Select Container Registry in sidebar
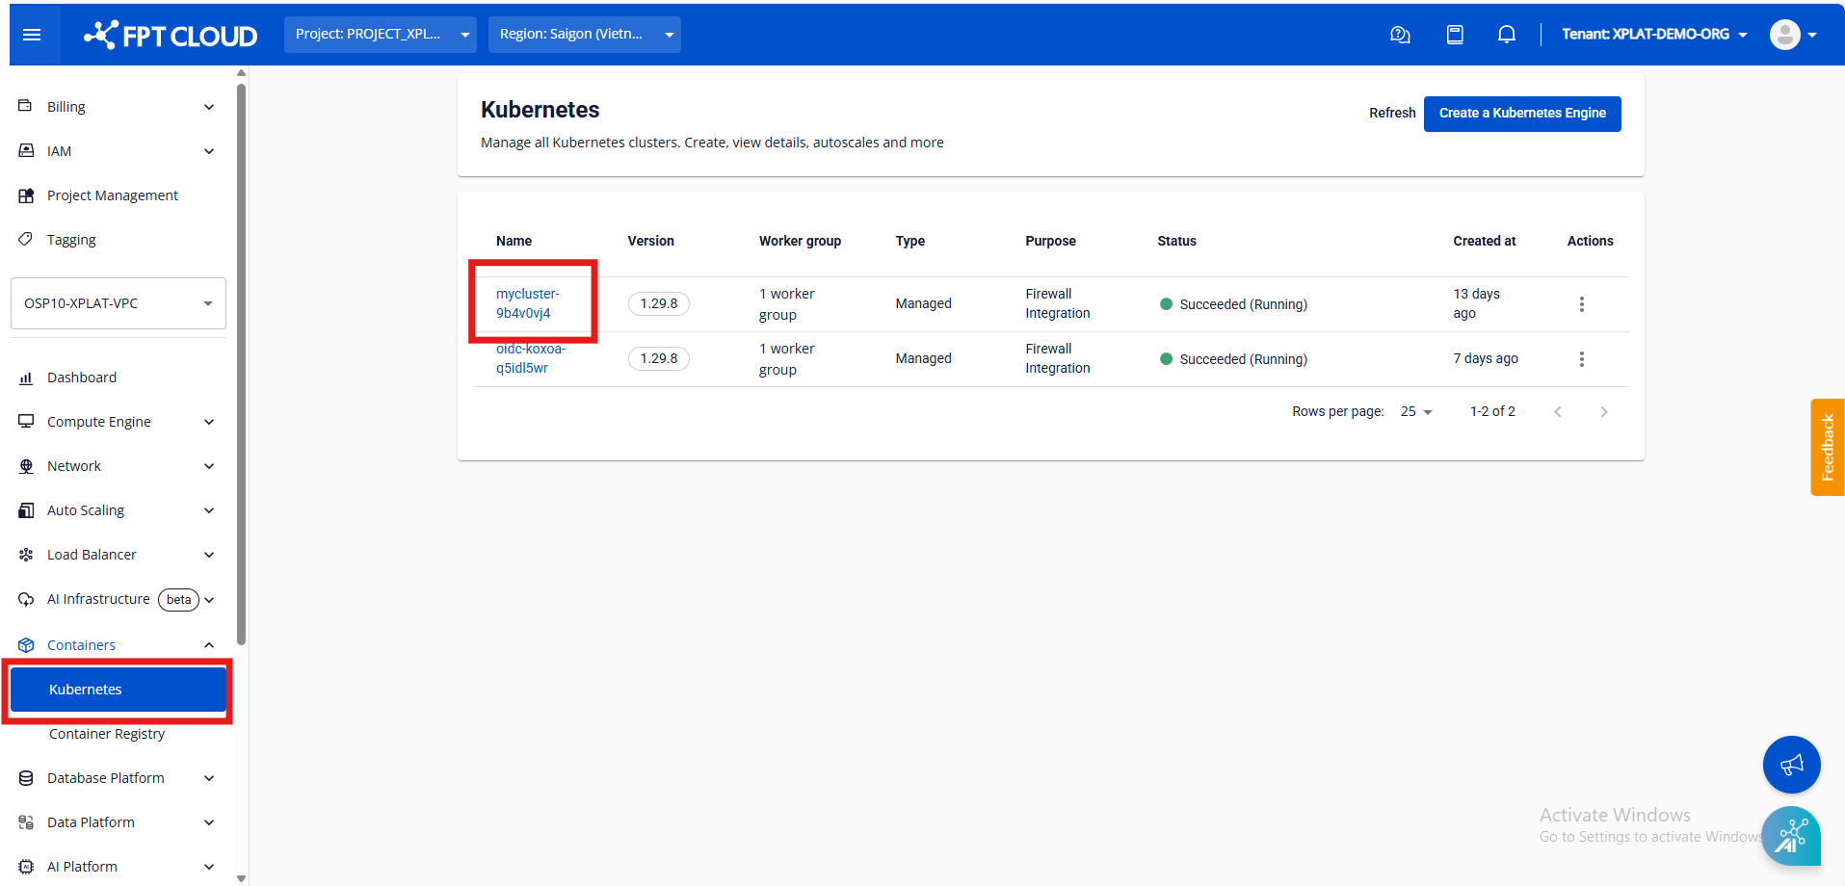The width and height of the screenshot is (1845, 886). click(107, 734)
